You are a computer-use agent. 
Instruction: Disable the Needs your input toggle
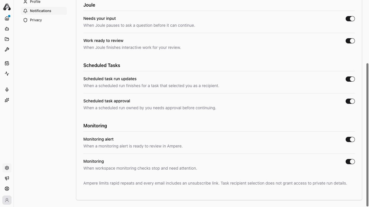(x=350, y=19)
